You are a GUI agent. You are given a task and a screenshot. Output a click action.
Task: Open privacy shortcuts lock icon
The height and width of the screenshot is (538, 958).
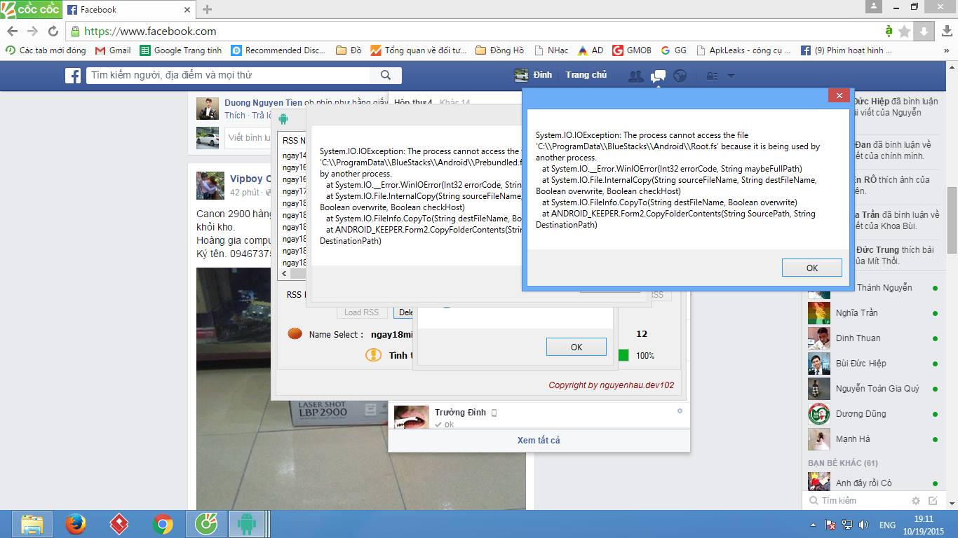pos(712,76)
